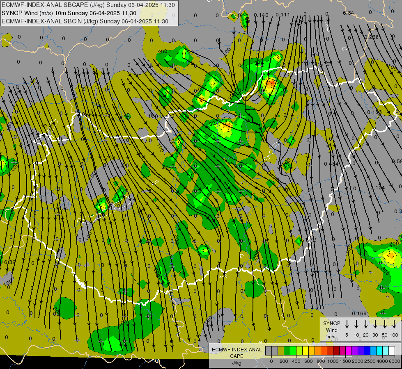Click the 0.169 value on the map
The image size is (402, 369).
(x=359, y=313)
